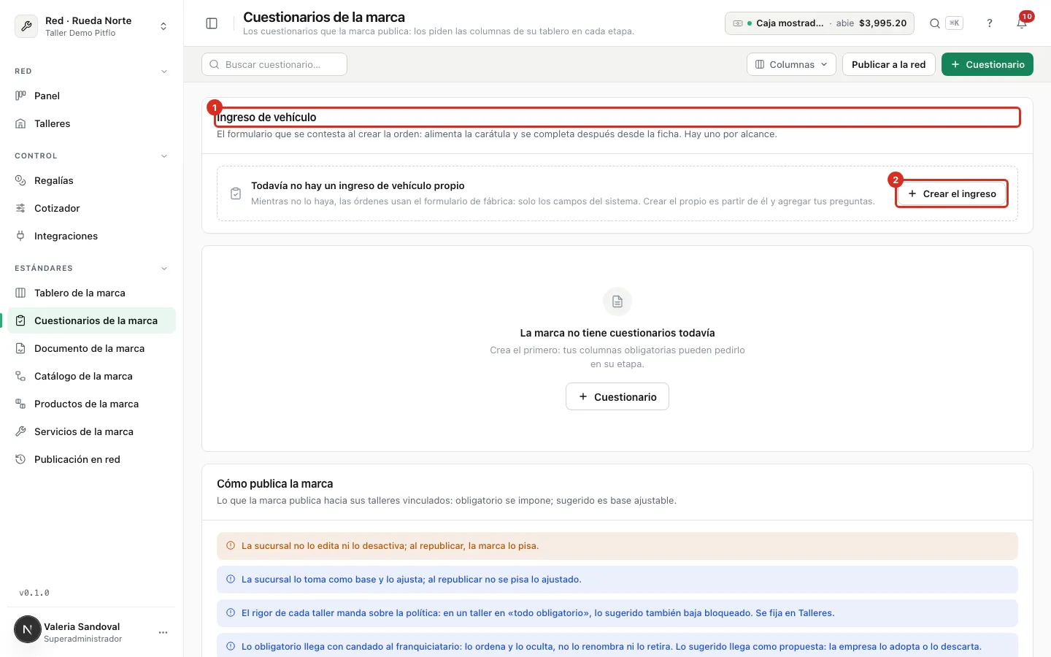The width and height of the screenshot is (1051, 657).
Task: Click the document icon in the empty state
Action: 617,301
